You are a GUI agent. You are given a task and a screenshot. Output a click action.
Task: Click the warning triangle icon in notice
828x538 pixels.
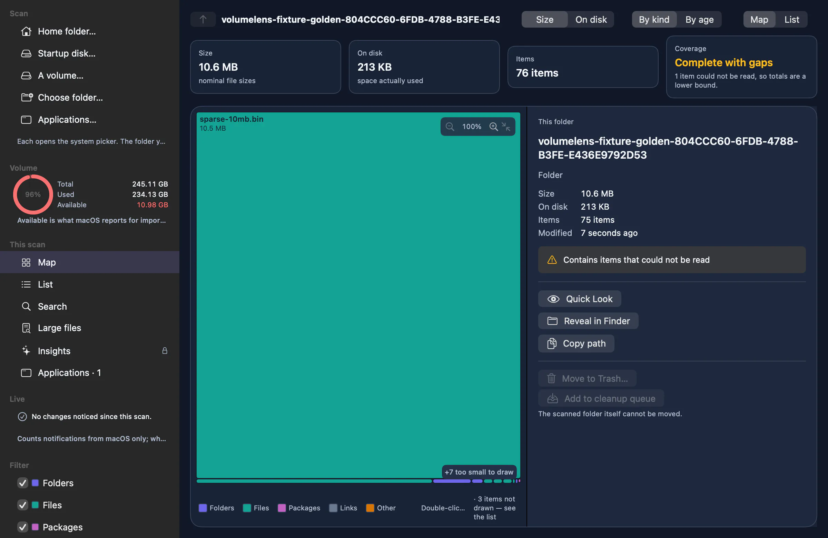click(552, 260)
